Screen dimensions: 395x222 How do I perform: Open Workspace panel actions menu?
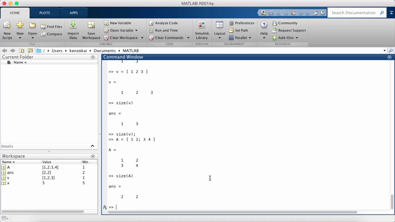click(93, 156)
